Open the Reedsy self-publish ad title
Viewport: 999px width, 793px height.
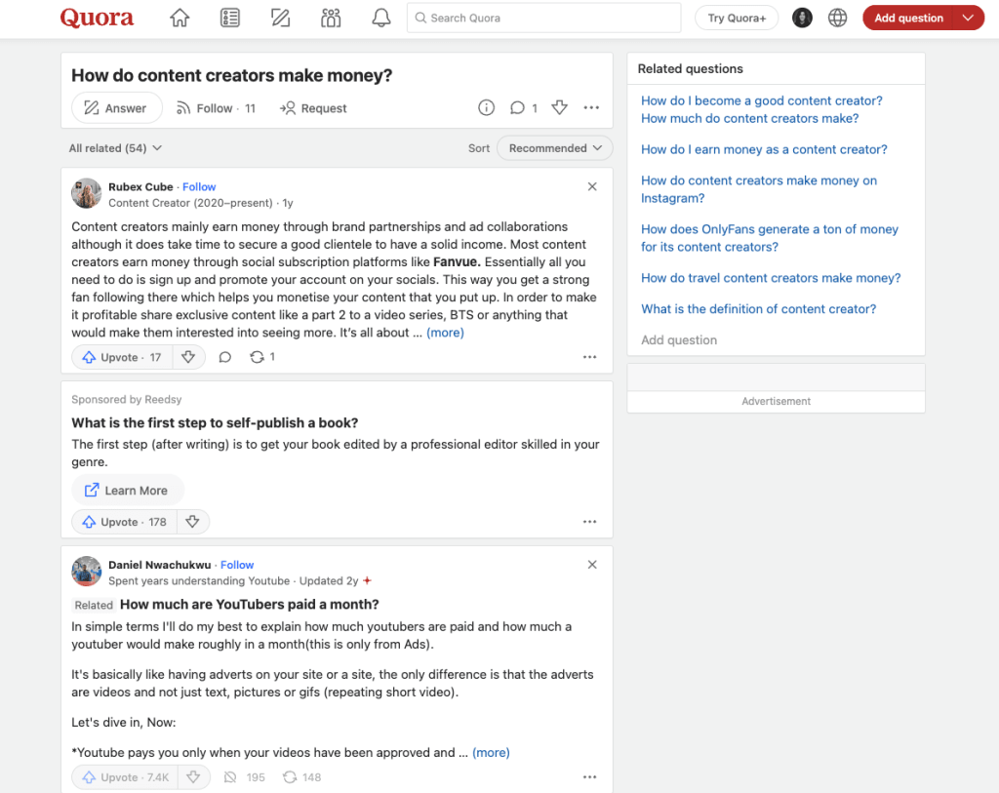(x=215, y=422)
